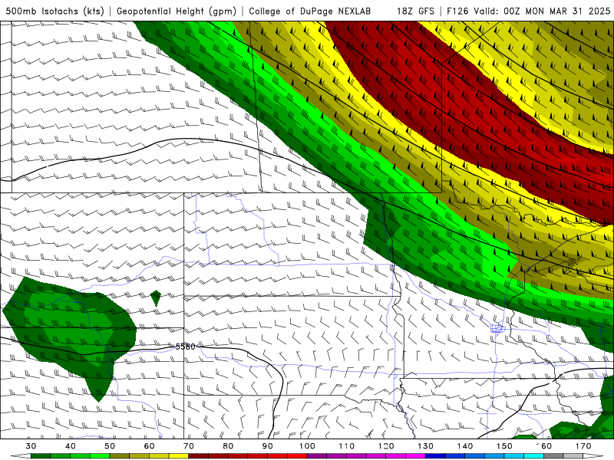Image resolution: width=614 pixels, height=460 pixels.
Task: Click the bright green swatch ending at 50
Action: (100, 456)
